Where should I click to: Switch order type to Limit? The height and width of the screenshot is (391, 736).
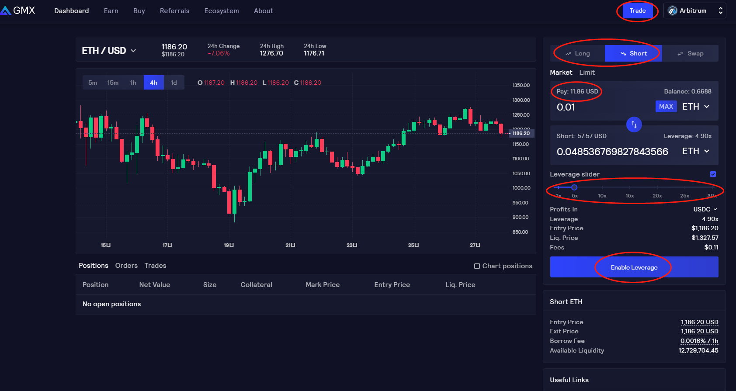pyautogui.click(x=587, y=73)
